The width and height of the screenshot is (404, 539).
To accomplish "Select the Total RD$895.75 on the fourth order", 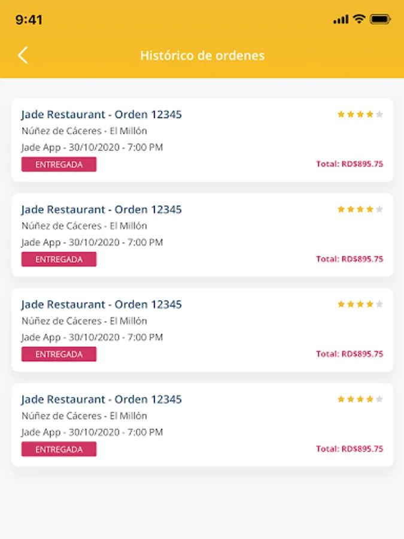I will point(350,449).
